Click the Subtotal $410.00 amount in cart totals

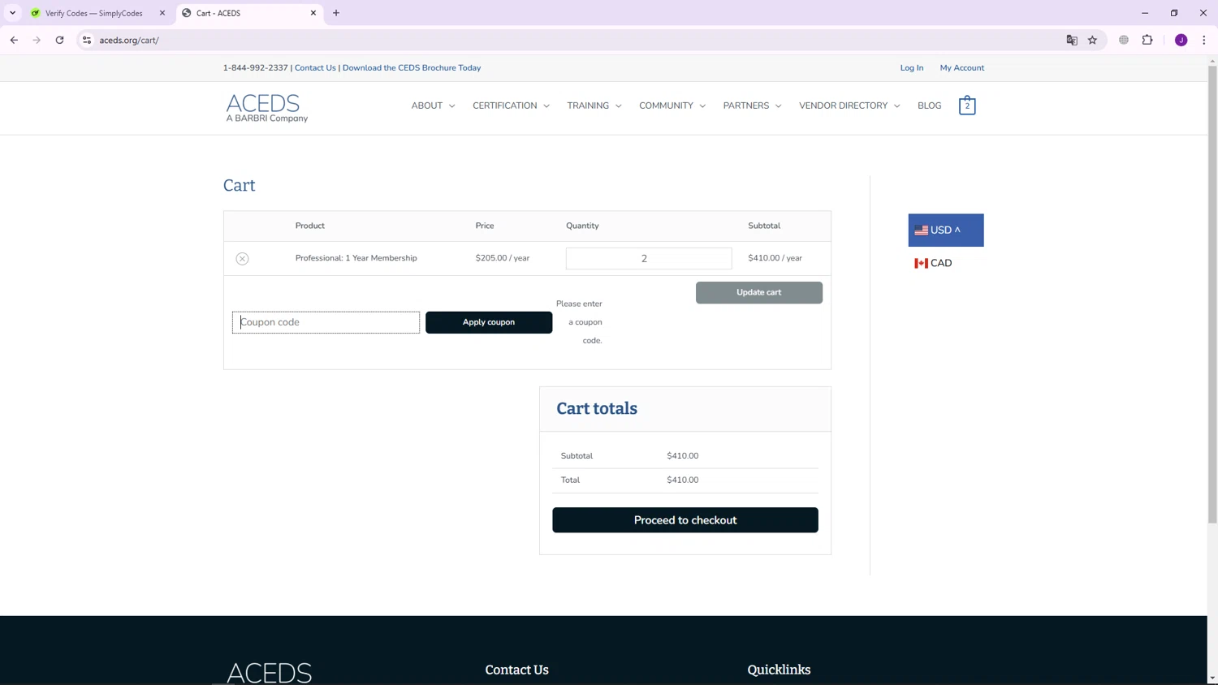[683, 456]
